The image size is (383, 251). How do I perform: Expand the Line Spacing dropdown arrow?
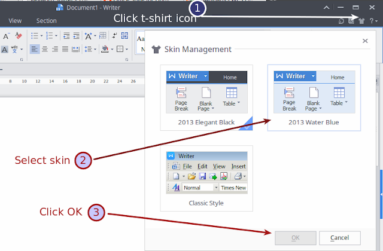click(x=95, y=49)
